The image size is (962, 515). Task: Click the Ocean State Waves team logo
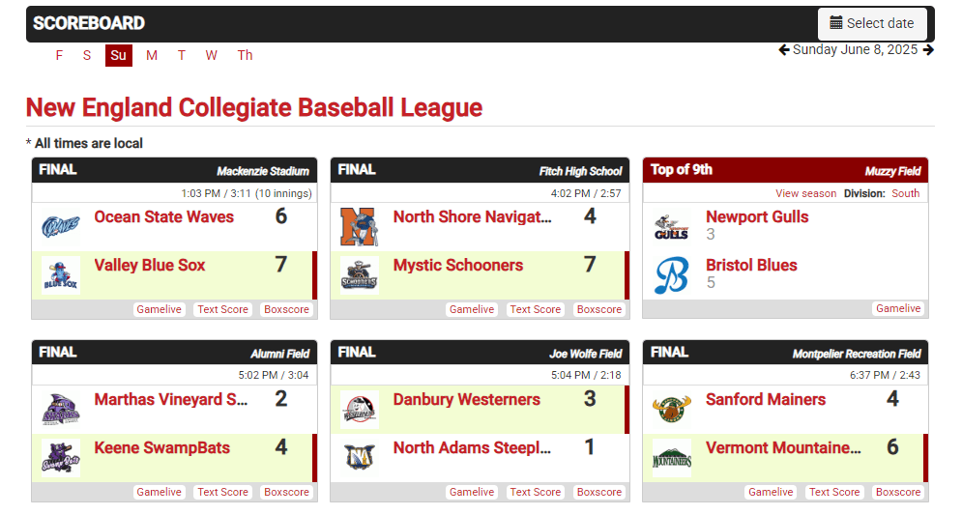point(61,227)
